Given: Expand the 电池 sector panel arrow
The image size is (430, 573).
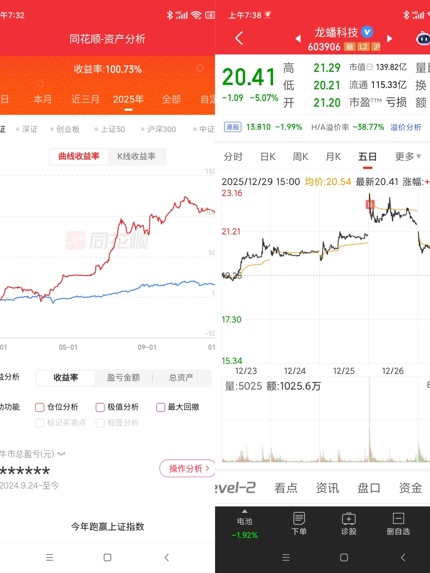Looking at the screenshot, I should pos(245,511).
